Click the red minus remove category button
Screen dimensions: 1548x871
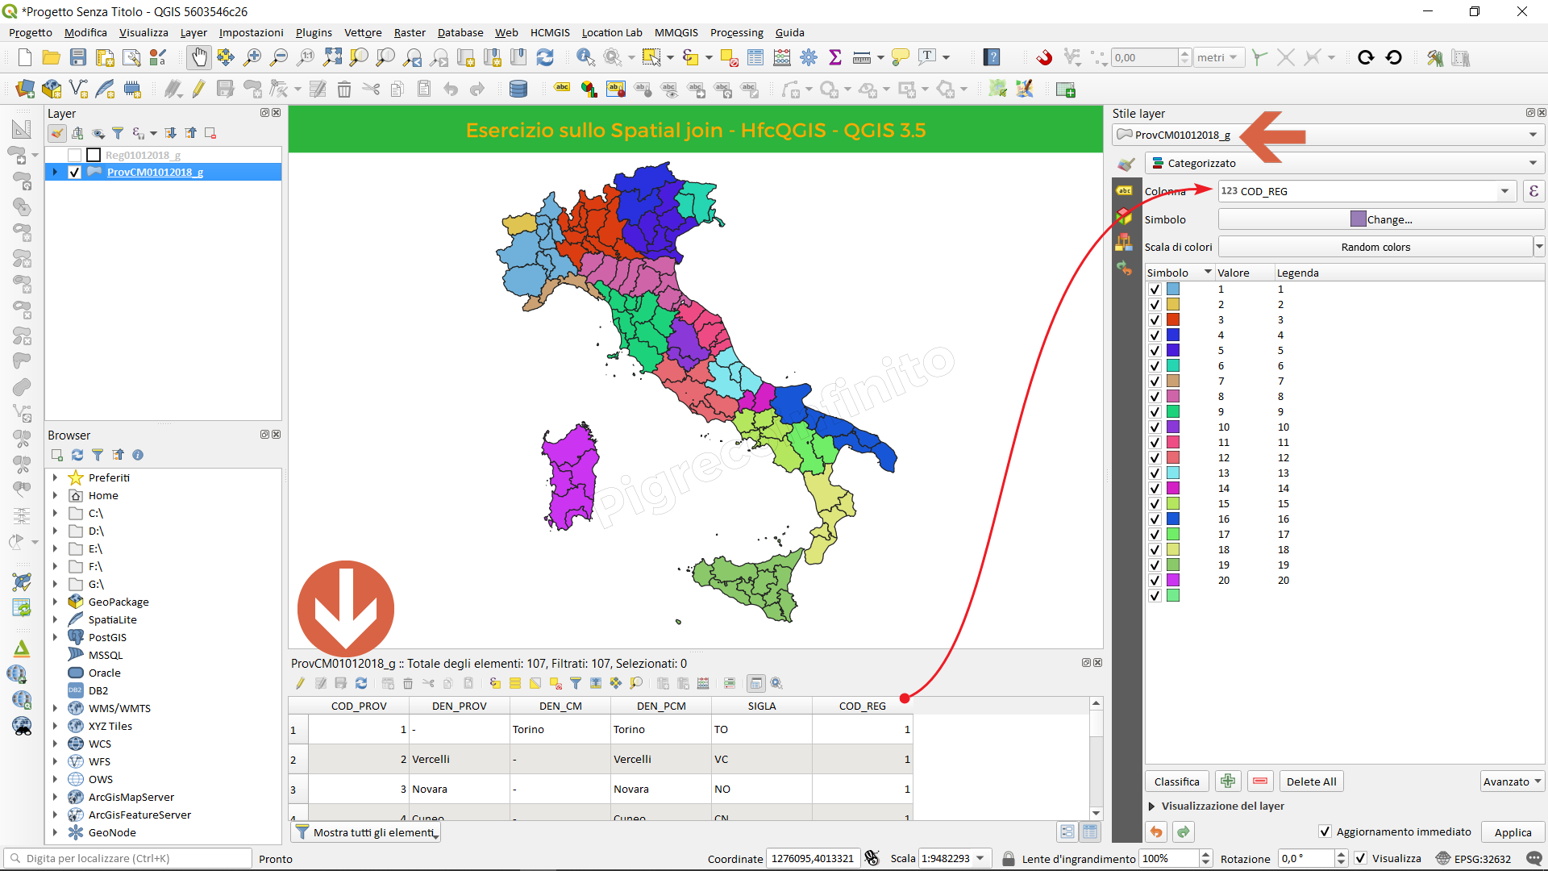pos(1260,781)
